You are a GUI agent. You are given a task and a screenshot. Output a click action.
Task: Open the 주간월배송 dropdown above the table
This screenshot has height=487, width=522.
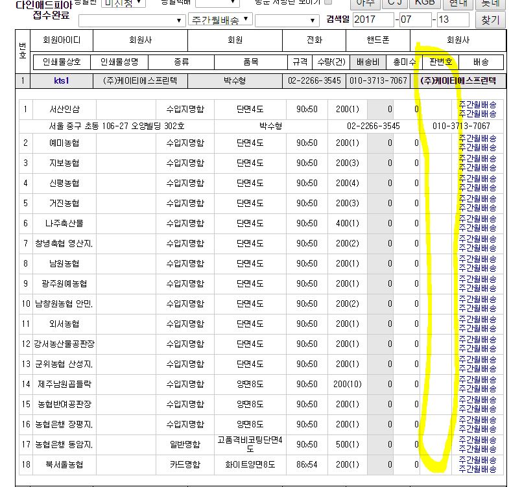220,19
